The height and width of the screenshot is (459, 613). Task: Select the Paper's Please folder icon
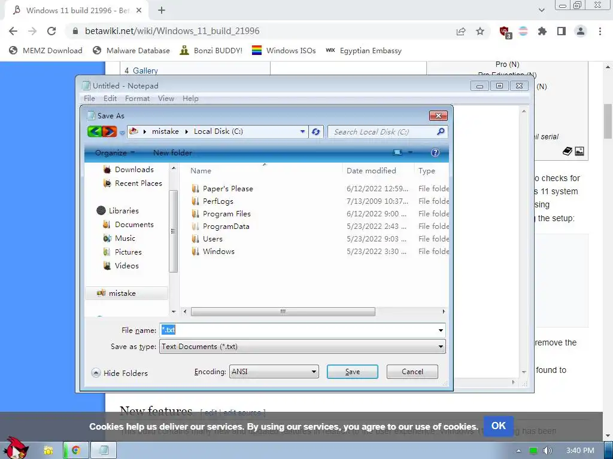(x=196, y=189)
